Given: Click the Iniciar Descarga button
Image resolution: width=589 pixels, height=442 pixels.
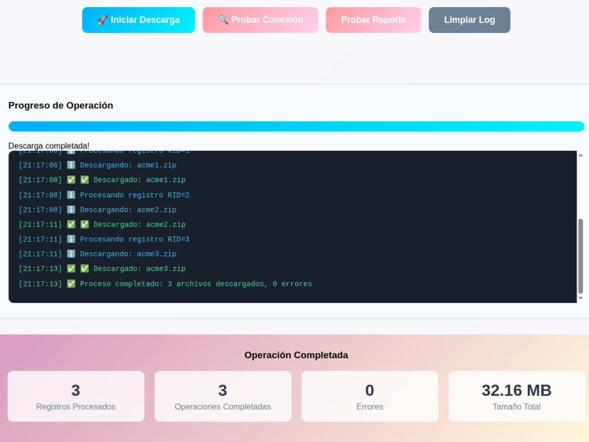Looking at the screenshot, I should tap(138, 20).
